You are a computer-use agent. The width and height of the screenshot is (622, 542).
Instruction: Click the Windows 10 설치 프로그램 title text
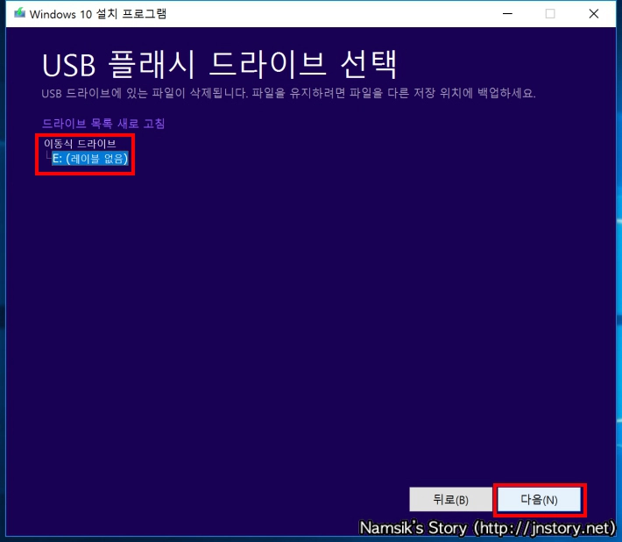pyautogui.click(x=98, y=14)
